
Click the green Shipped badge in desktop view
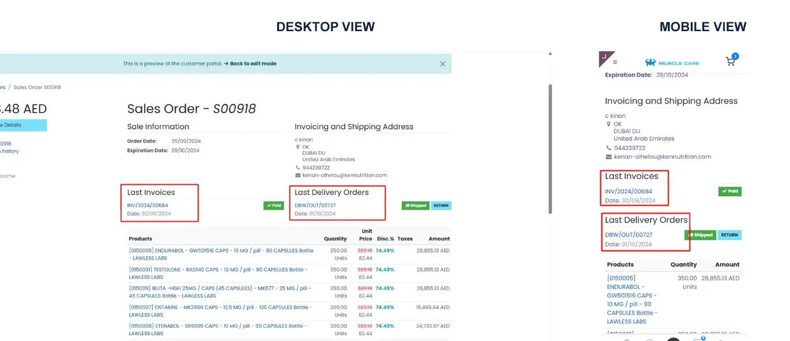pos(415,205)
